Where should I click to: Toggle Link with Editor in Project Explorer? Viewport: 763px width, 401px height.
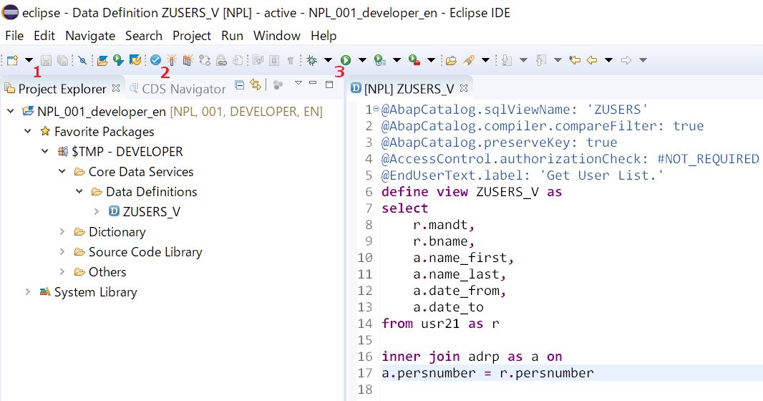(x=256, y=84)
